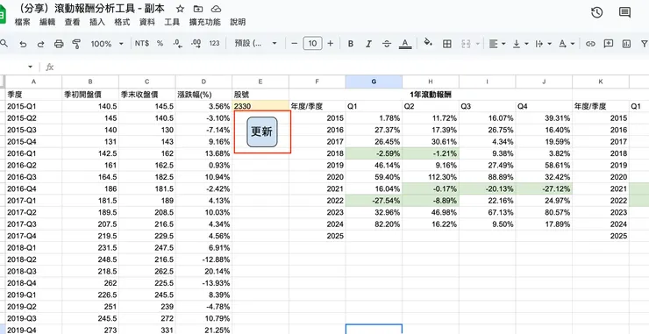Print the spreadsheet
The width and height of the screenshot is (649, 334).
pos(59,44)
